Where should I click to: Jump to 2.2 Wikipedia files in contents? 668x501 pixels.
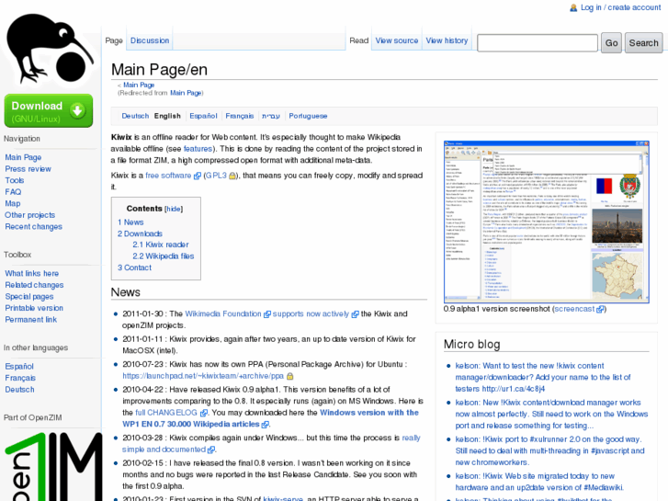point(164,256)
